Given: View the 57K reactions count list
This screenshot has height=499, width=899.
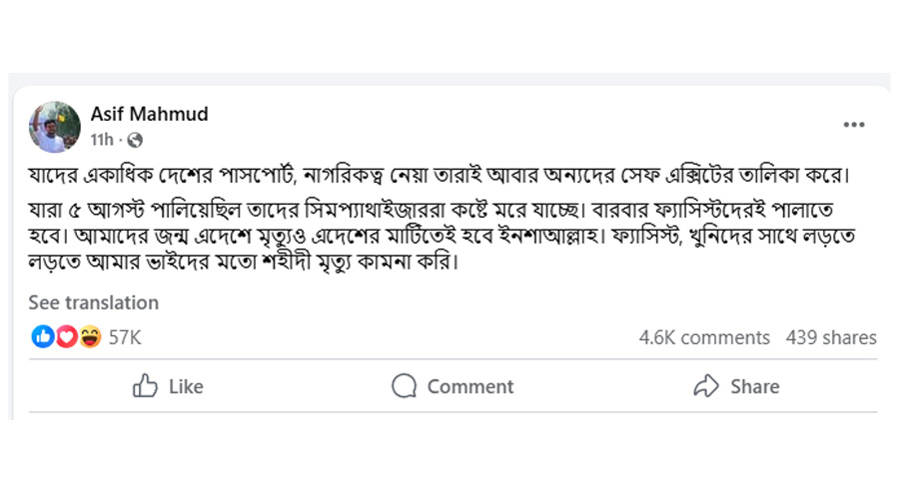Looking at the screenshot, I should (125, 338).
